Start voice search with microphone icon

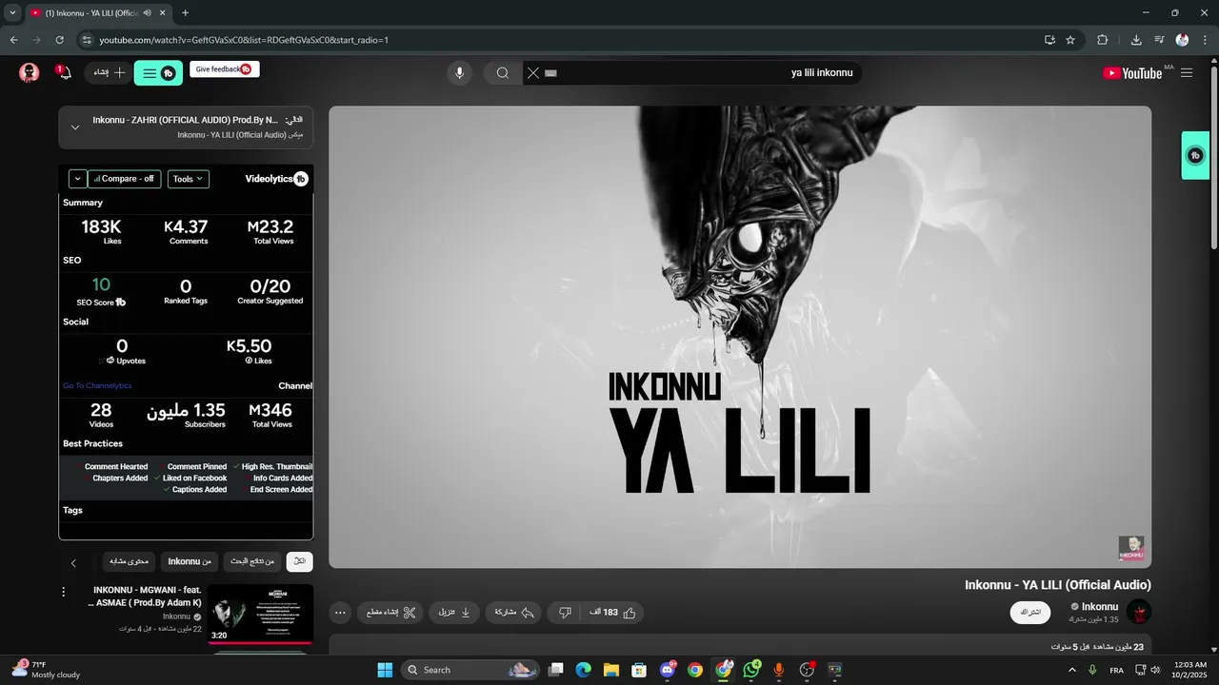[459, 73]
